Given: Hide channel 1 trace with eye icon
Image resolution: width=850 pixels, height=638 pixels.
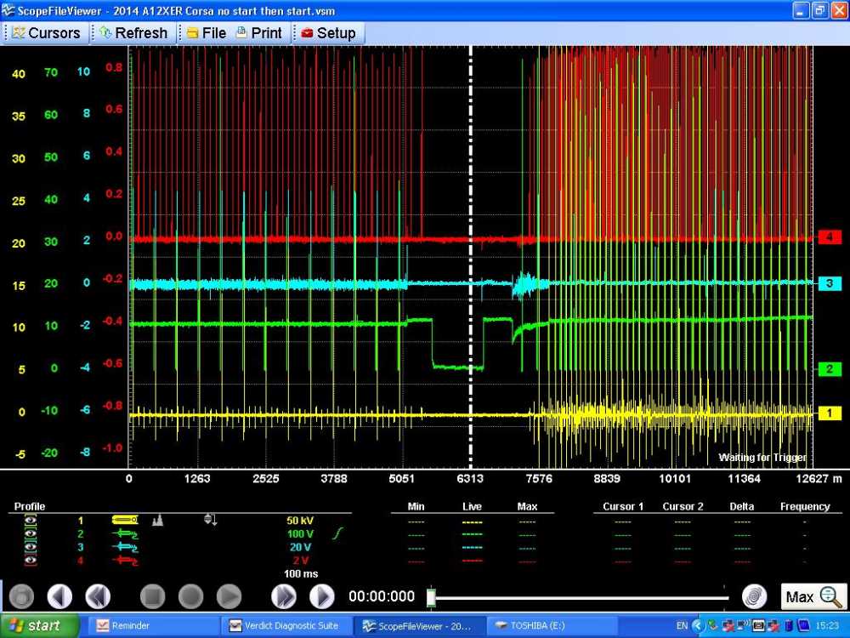Looking at the screenshot, I should click(x=31, y=520).
